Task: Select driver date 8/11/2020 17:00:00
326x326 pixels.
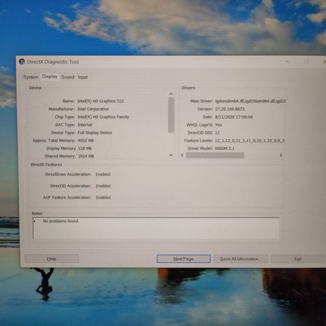Action: [234, 117]
